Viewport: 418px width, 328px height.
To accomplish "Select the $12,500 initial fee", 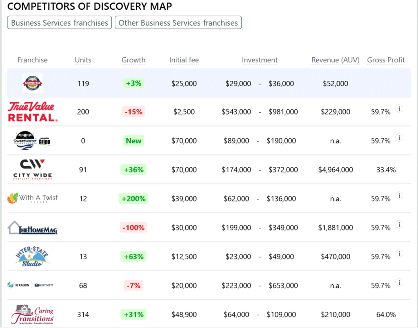I will pos(184,257).
